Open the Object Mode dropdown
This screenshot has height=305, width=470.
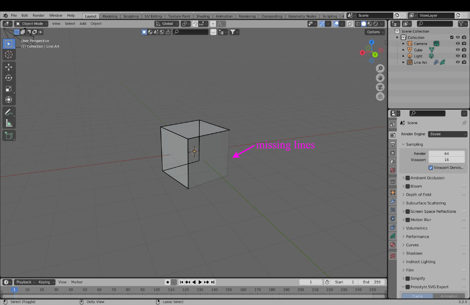pos(31,23)
